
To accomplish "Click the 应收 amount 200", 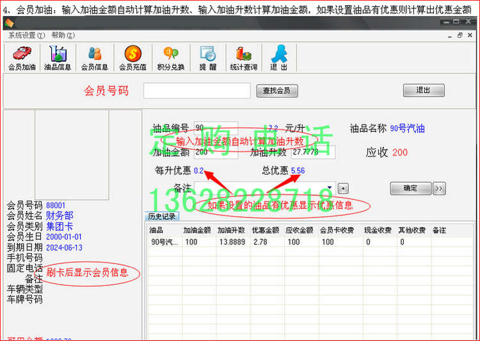I will point(400,153).
